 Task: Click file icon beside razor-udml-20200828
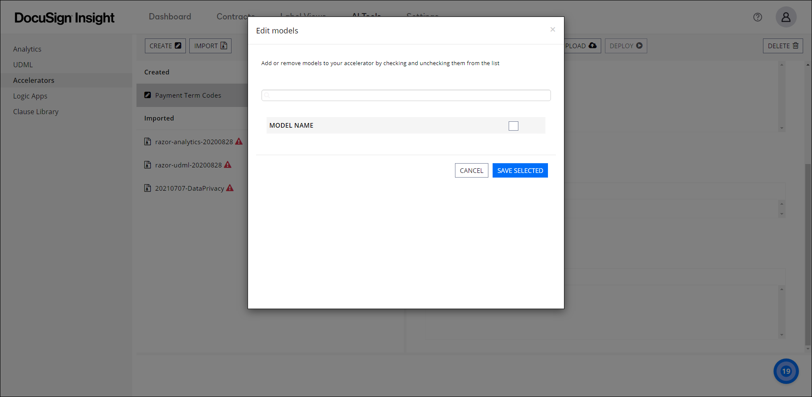pyautogui.click(x=147, y=164)
